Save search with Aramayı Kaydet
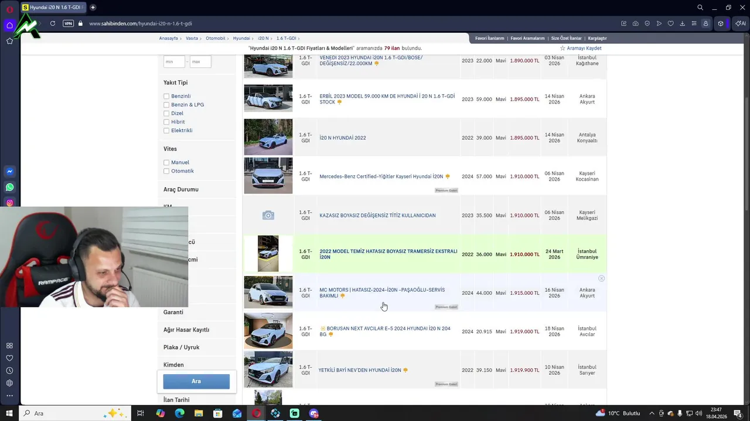 point(581,48)
